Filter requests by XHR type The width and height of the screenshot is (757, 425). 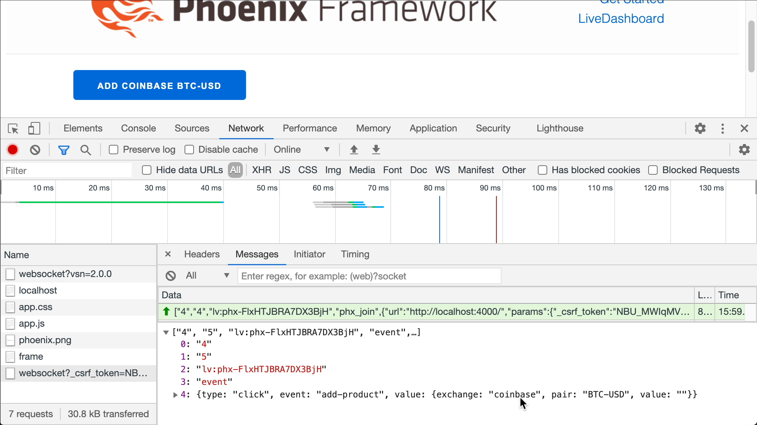click(x=262, y=170)
